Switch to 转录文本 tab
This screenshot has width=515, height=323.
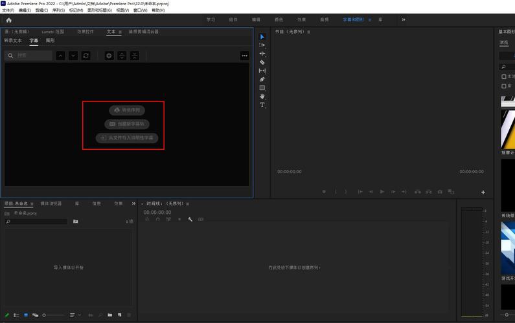(13, 41)
